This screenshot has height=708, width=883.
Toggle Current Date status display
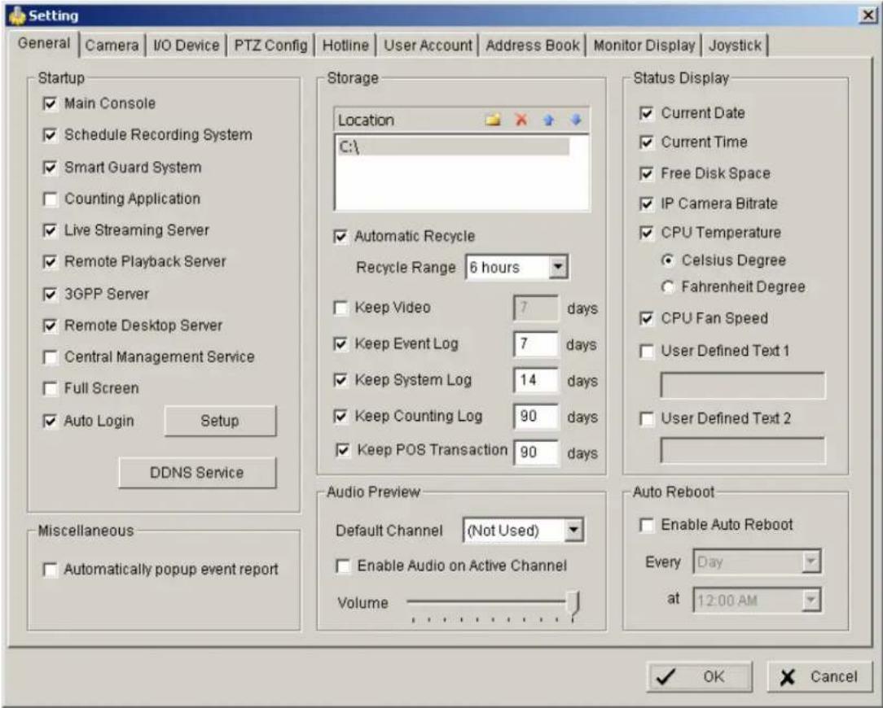[x=647, y=113]
